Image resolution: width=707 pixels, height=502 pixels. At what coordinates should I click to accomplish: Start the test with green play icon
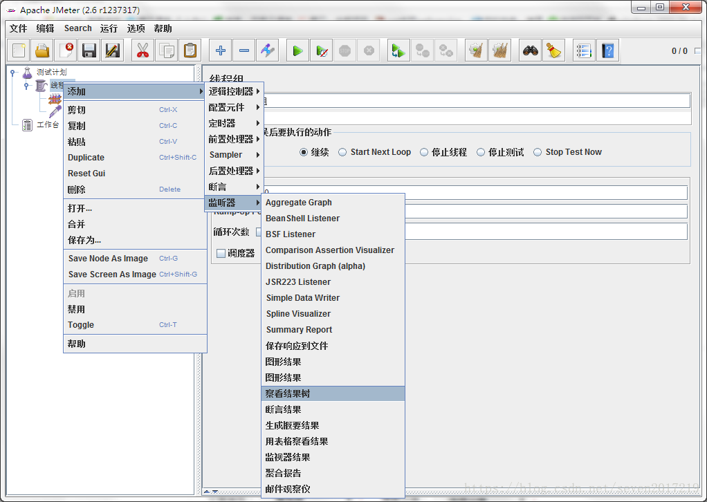[x=298, y=50]
